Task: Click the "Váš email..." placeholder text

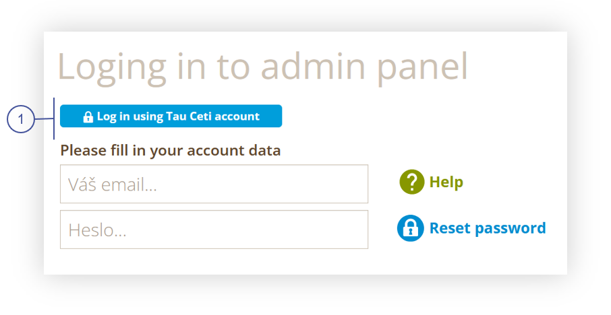Action: 113,184
